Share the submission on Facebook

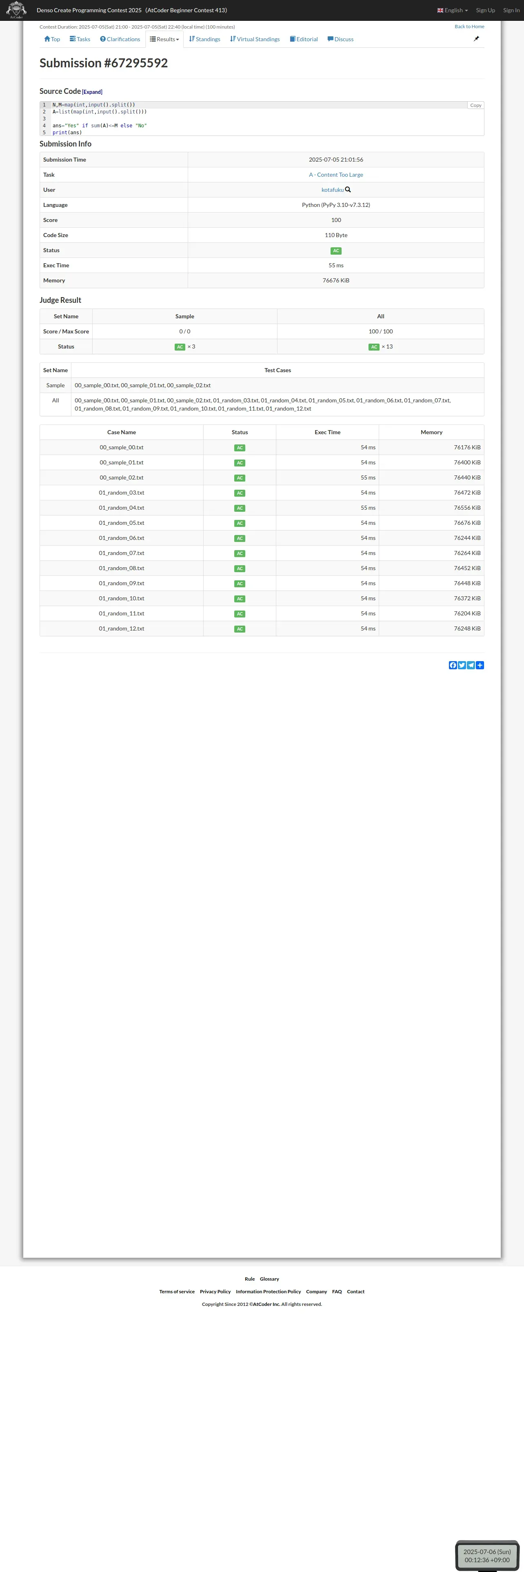pos(453,665)
